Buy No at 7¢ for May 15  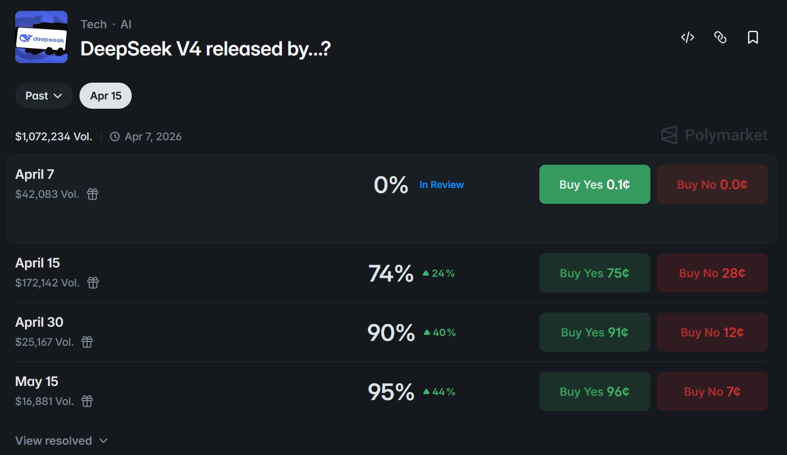coord(712,391)
